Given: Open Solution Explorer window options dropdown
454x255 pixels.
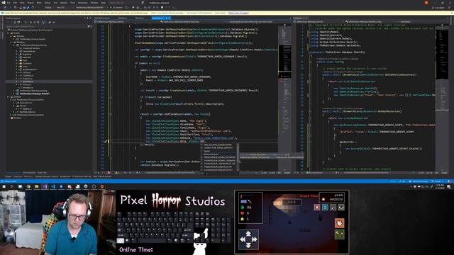Looking at the screenshot, I should [x=84, y=18].
